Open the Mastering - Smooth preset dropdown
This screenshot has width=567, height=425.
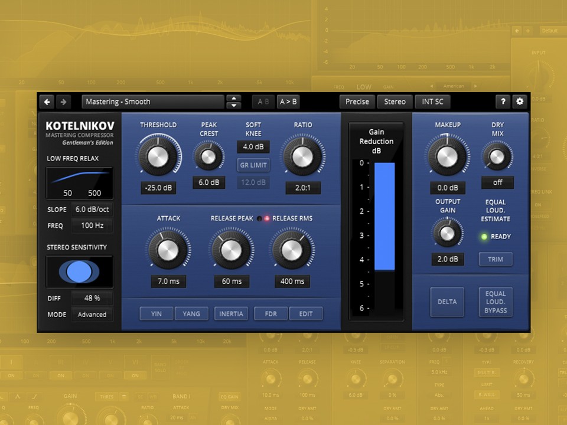click(x=152, y=102)
